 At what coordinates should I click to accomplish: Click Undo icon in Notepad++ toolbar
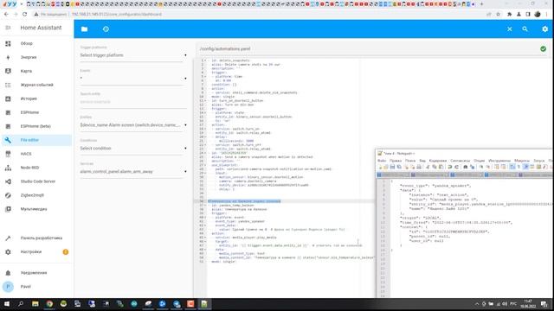coord(450,167)
